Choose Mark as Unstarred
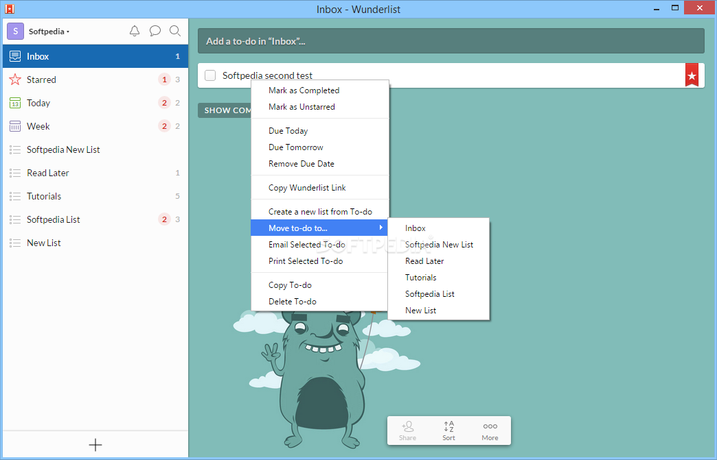 coord(320,107)
